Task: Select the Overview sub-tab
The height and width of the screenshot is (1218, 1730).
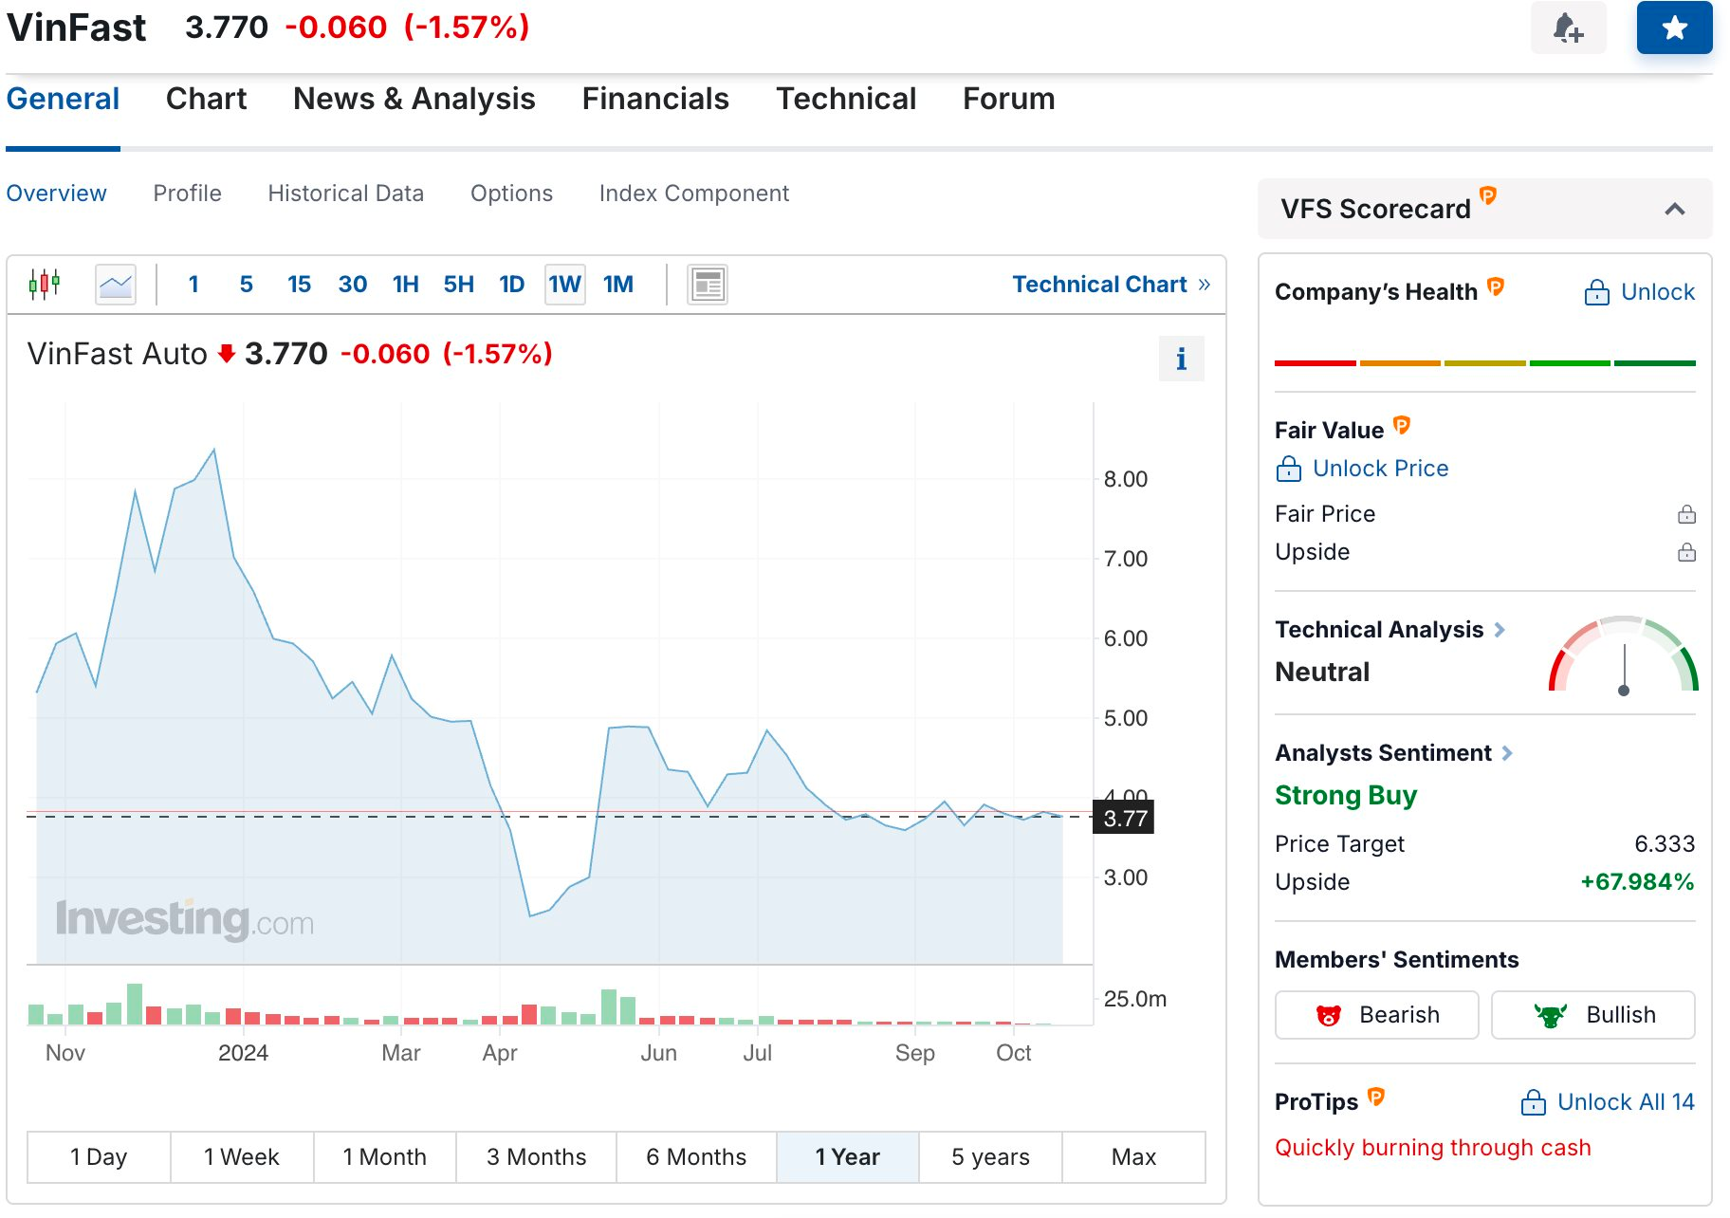Action: tap(56, 194)
